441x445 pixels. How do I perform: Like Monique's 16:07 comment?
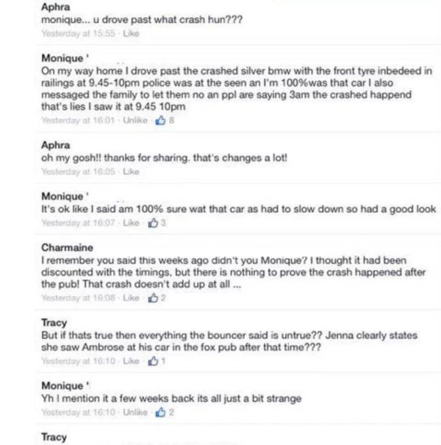pyautogui.click(x=129, y=222)
